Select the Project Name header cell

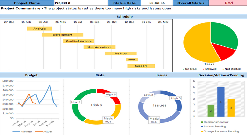click(27, 3)
